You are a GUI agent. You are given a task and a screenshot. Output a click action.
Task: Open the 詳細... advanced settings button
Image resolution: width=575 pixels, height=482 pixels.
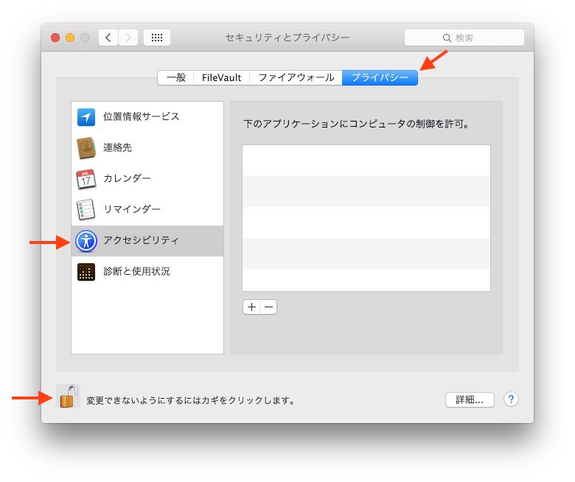click(x=470, y=399)
